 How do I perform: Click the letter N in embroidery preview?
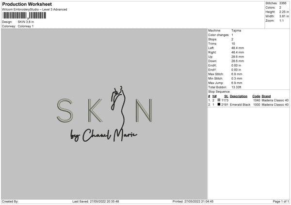pyautogui.click(x=144, y=110)
